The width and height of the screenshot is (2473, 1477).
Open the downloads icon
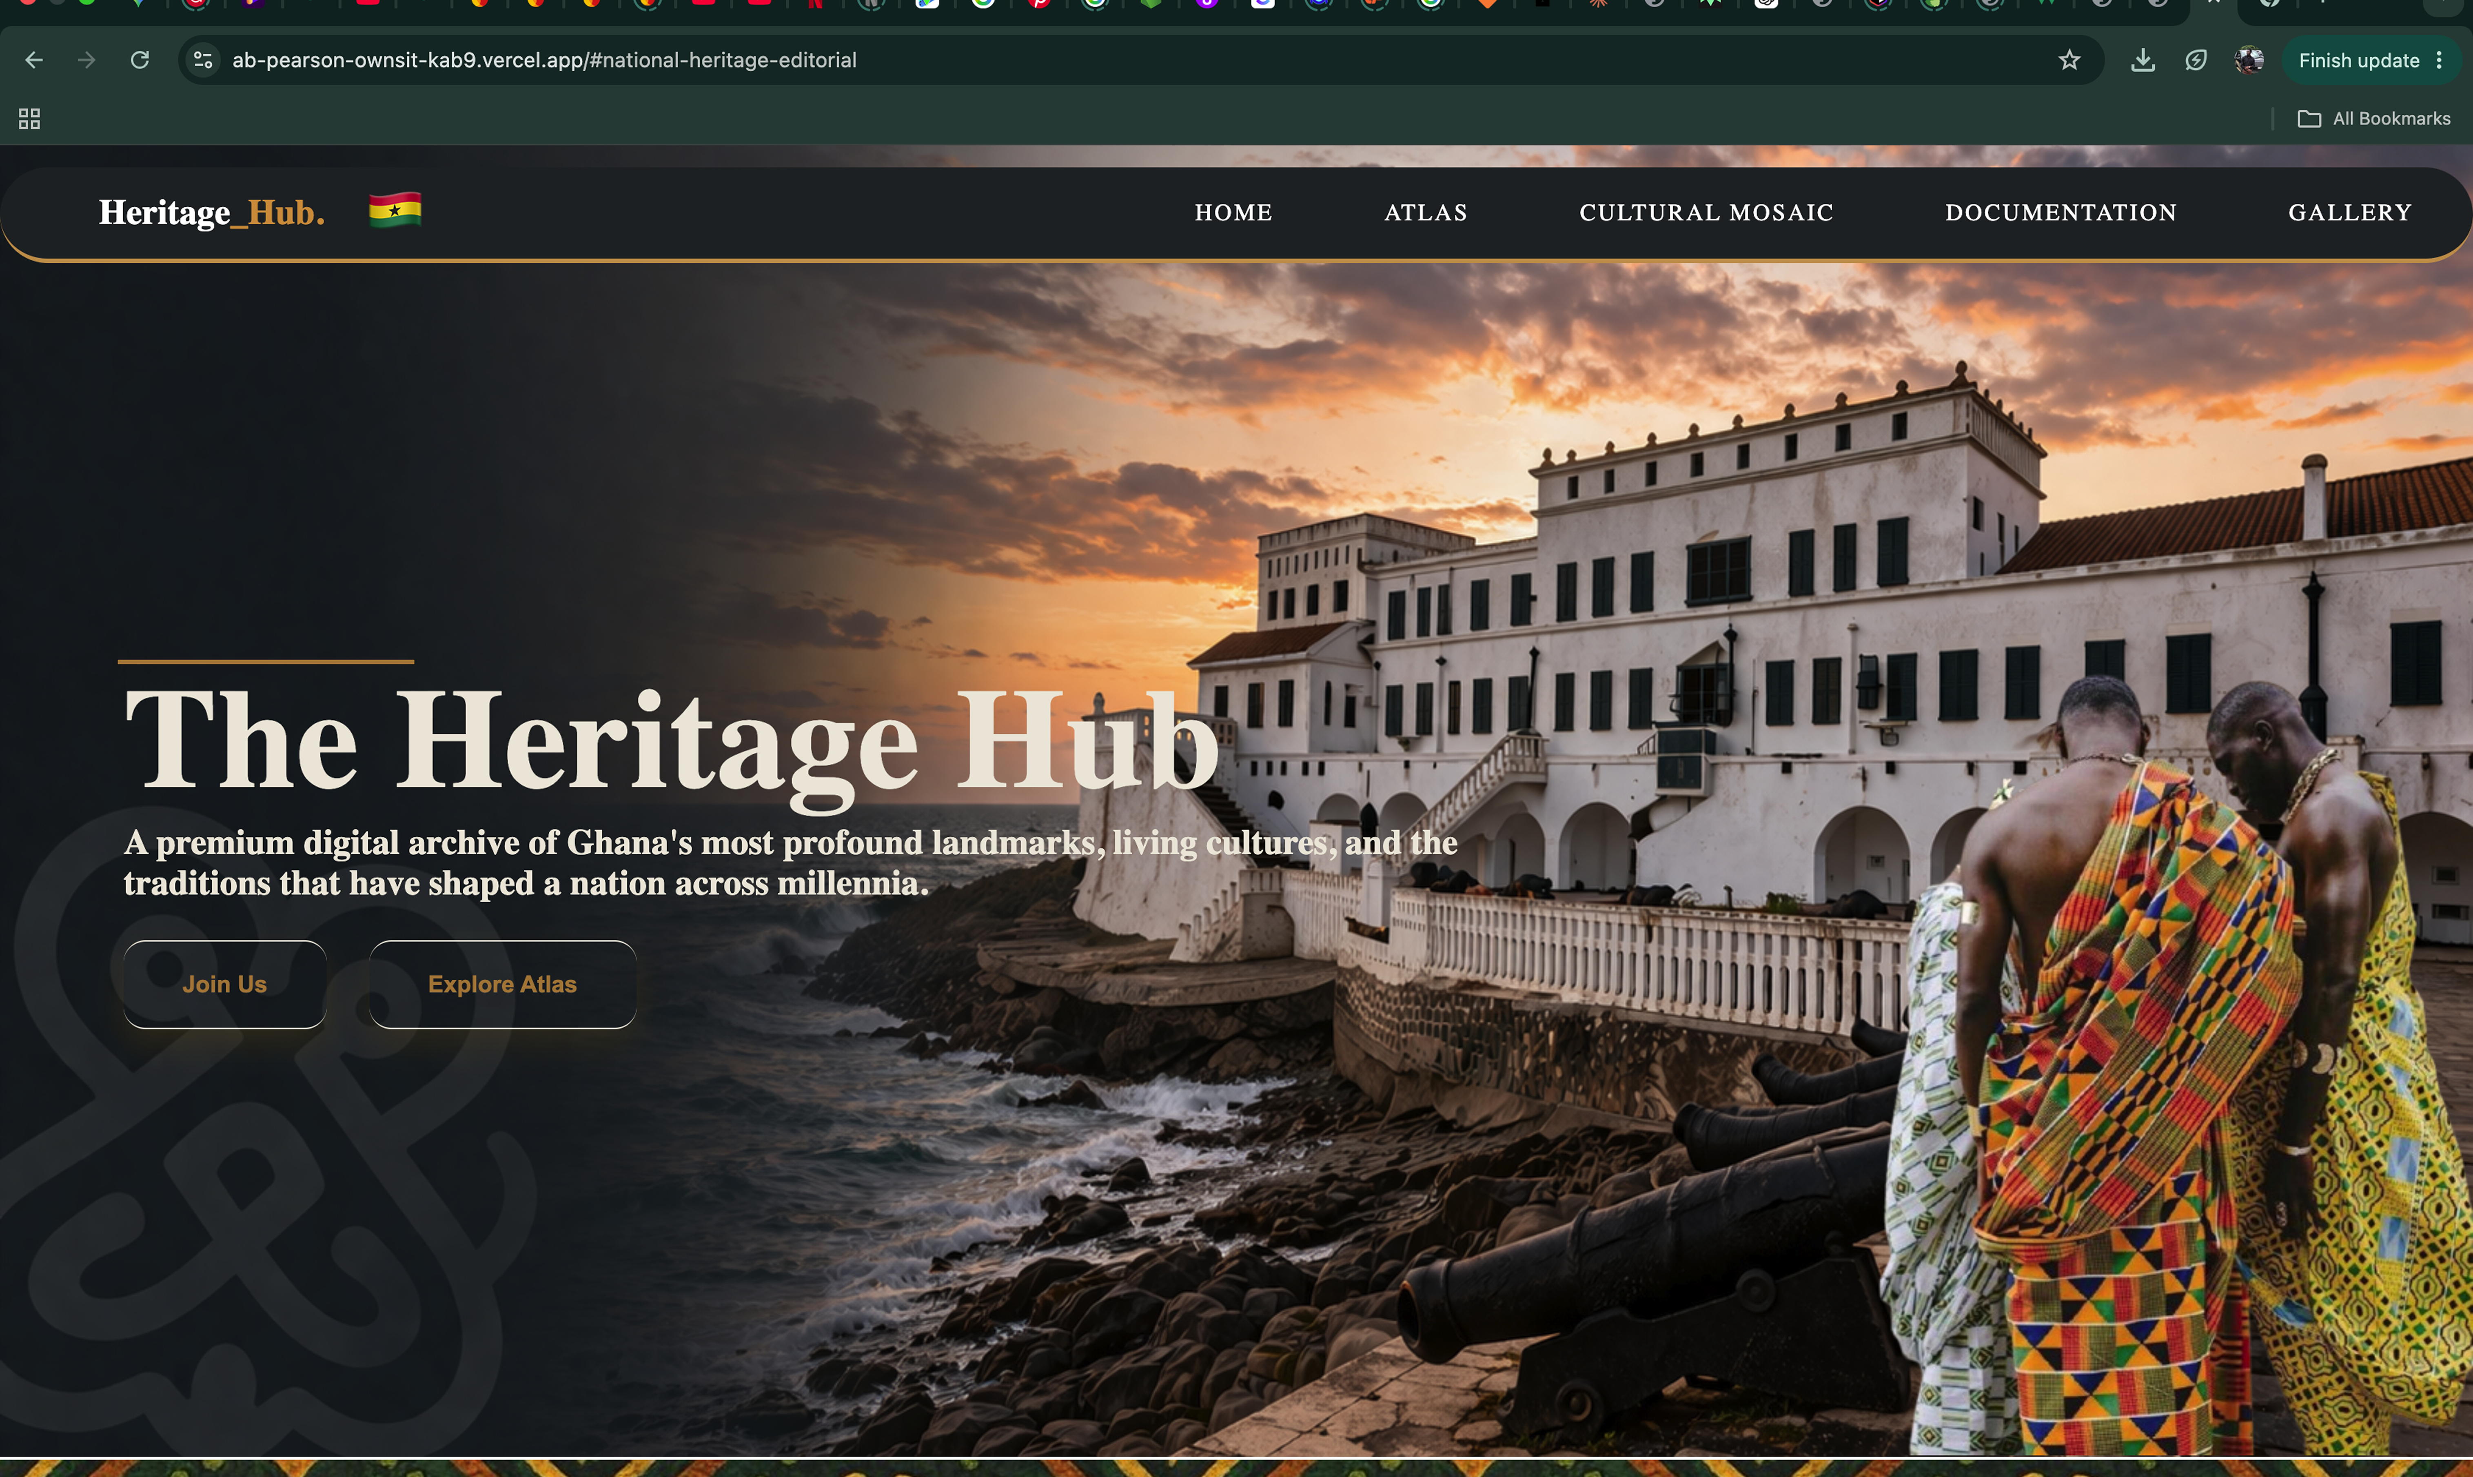pyautogui.click(x=2143, y=60)
